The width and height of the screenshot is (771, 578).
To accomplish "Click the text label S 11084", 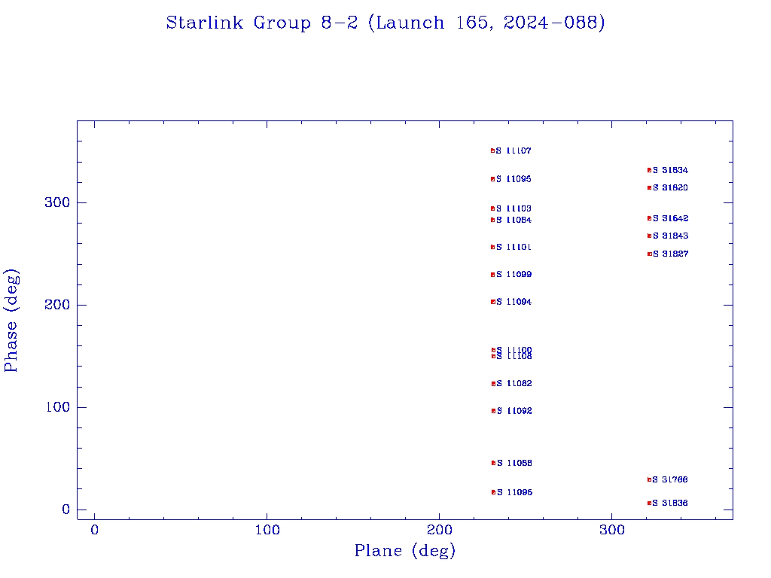I will (513, 221).
